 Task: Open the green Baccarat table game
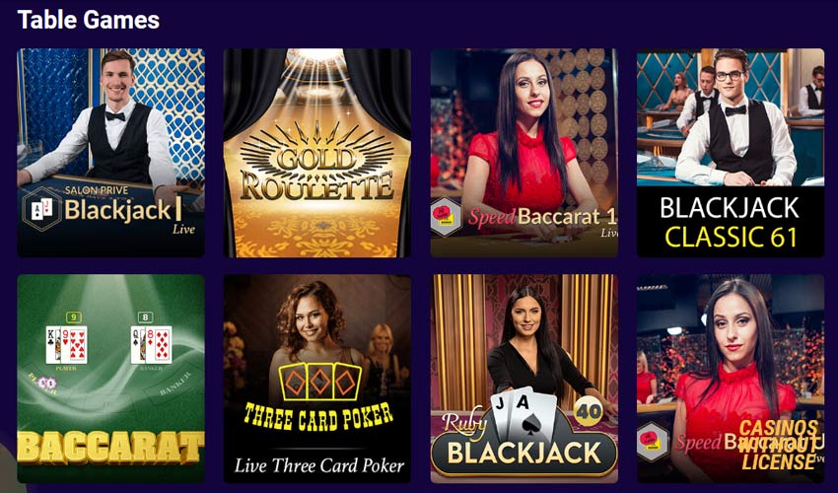tap(111, 379)
